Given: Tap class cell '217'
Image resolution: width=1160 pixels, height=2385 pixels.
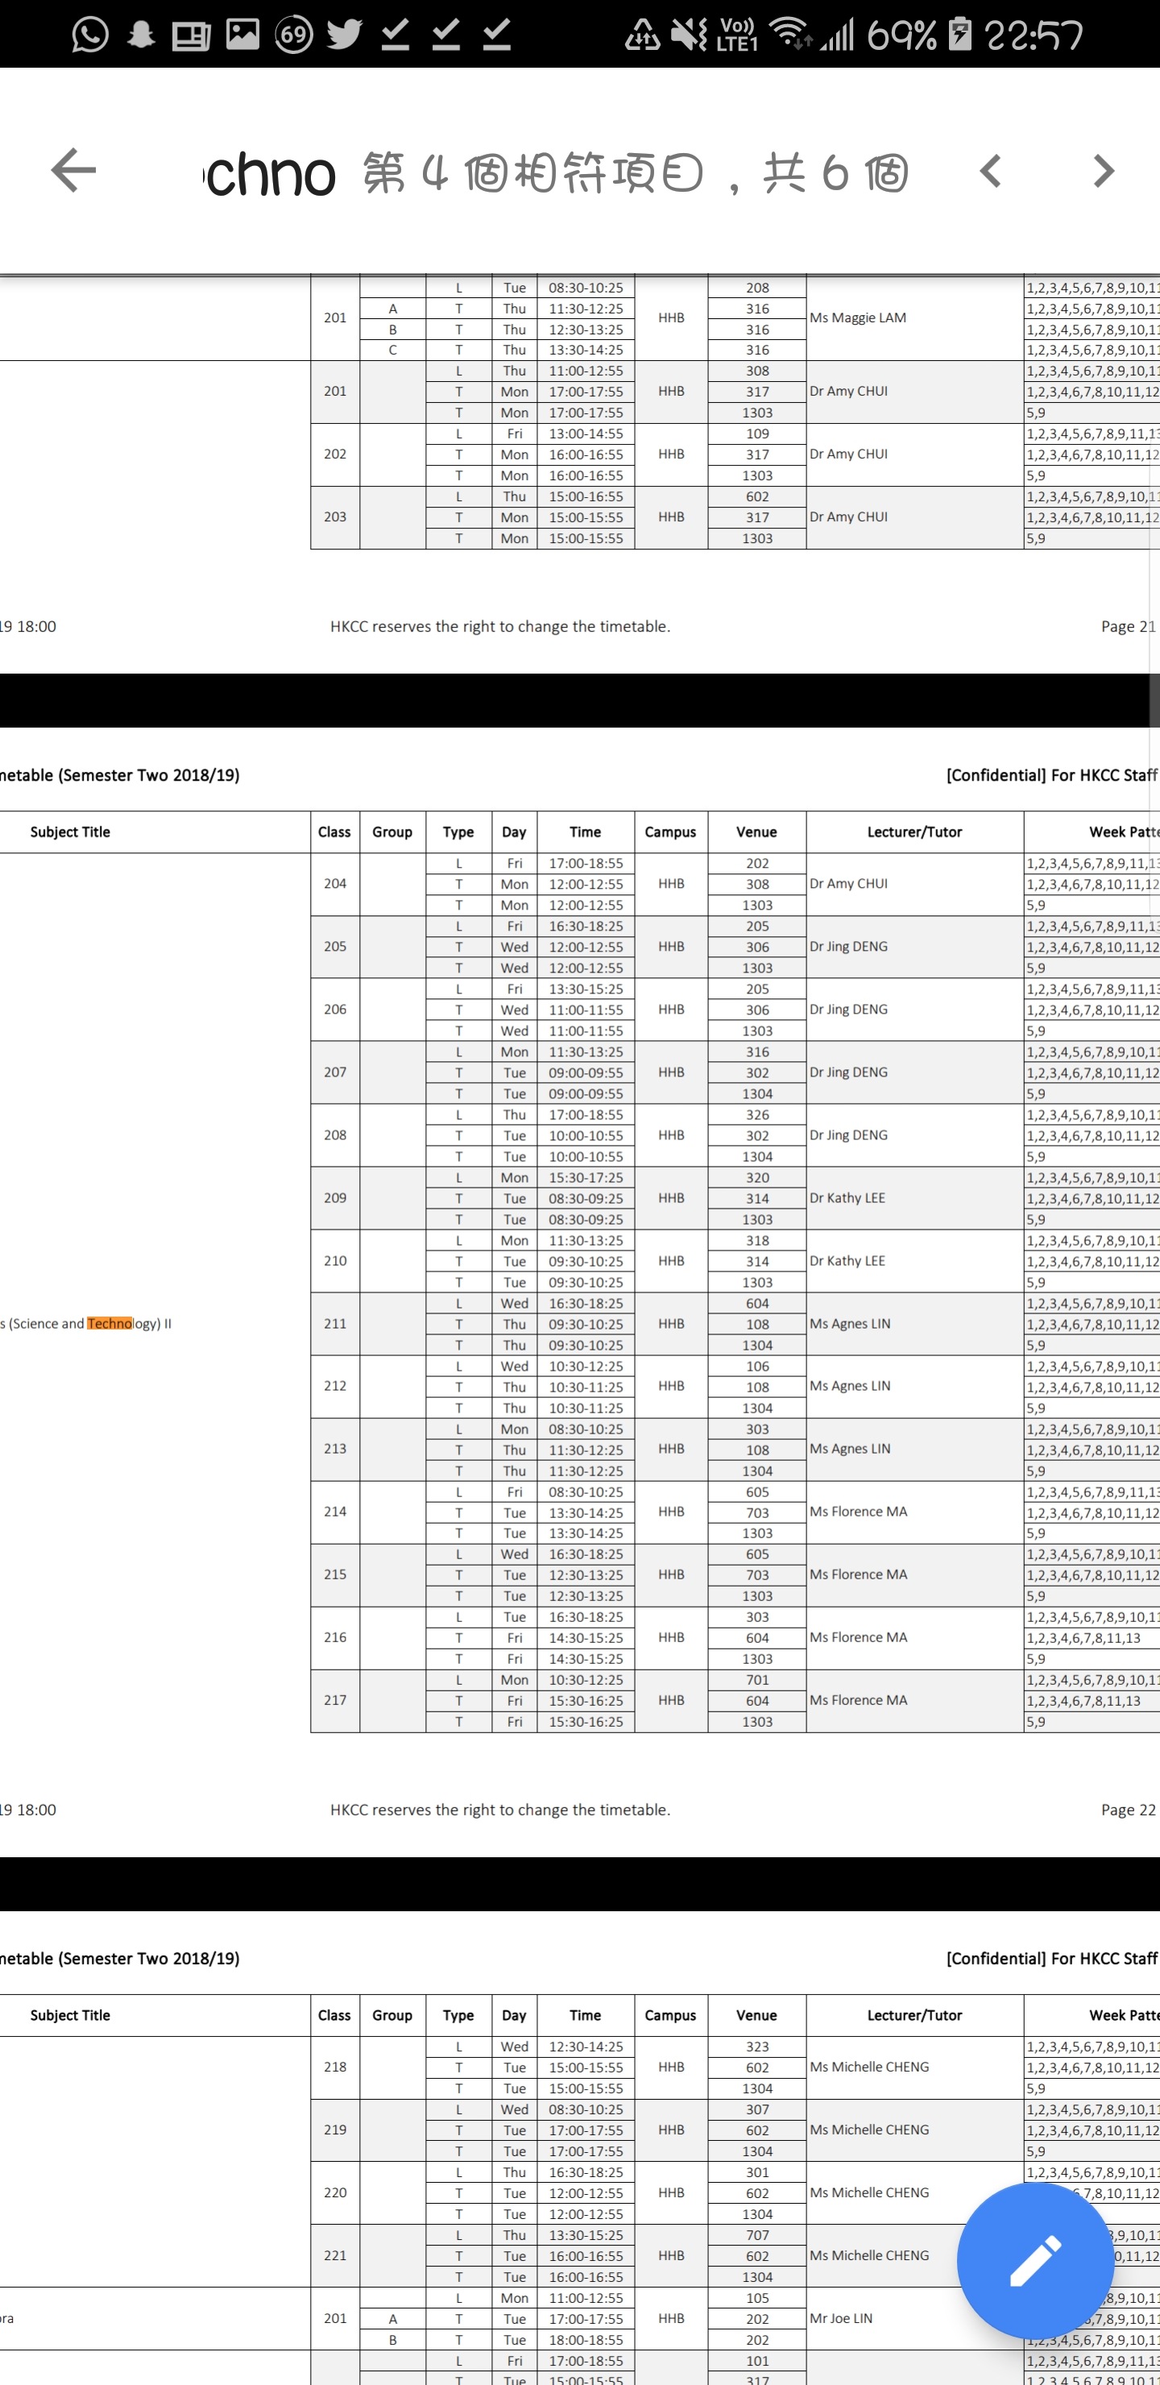Looking at the screenshot, I should coord(335,1701).
